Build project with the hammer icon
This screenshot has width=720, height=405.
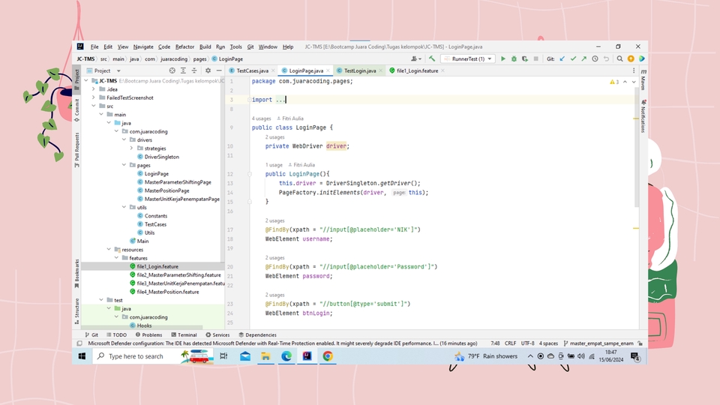pyautogui.click(x=432, y=58)
